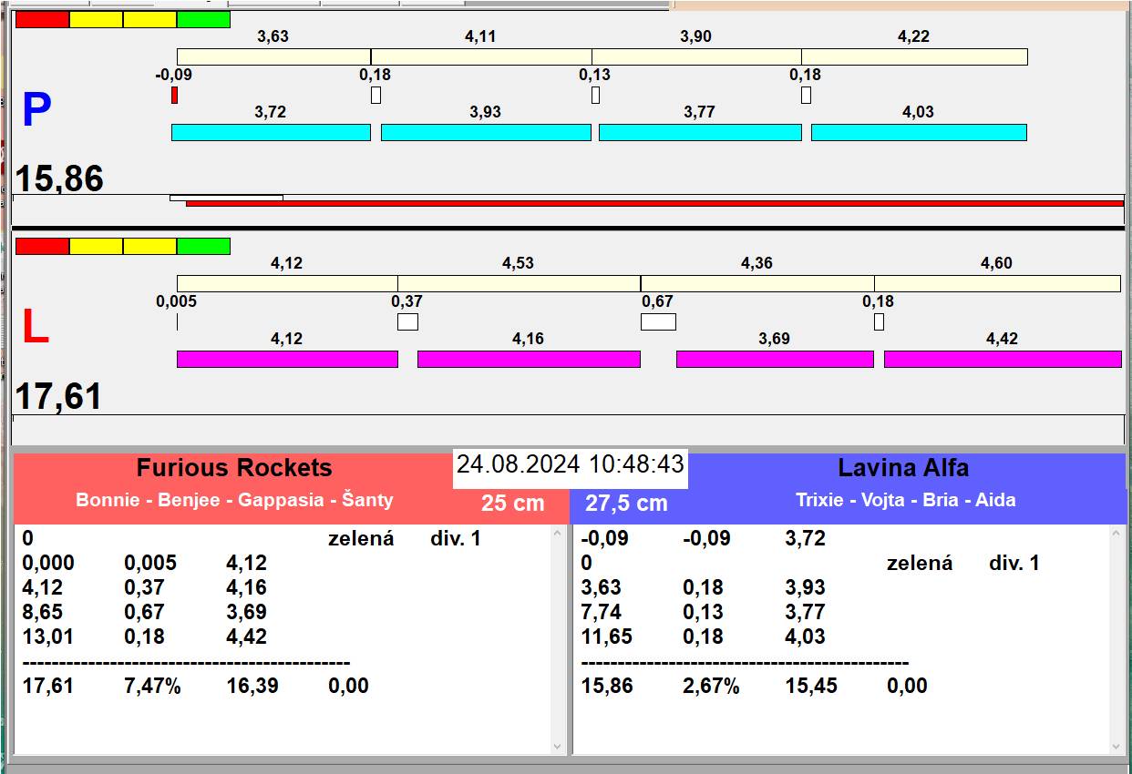1132x774 pixels.
Task: Click the empty progress bar under L lane
Action: coord(568,429)
